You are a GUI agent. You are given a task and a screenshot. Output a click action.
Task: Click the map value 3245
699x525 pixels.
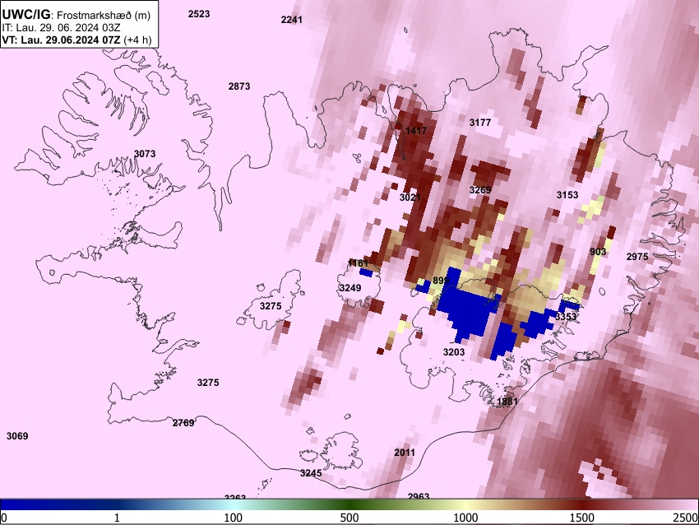click(311, 473)
